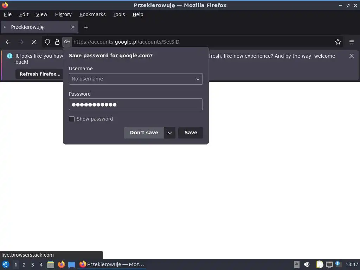Click the info icon in notification bar
360x270 pixels.
[9, 56]
